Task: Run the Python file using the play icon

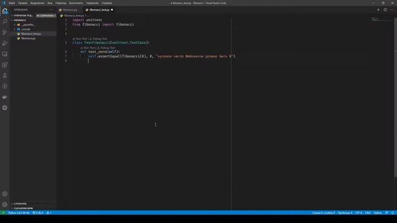Action: coord(378,10)
